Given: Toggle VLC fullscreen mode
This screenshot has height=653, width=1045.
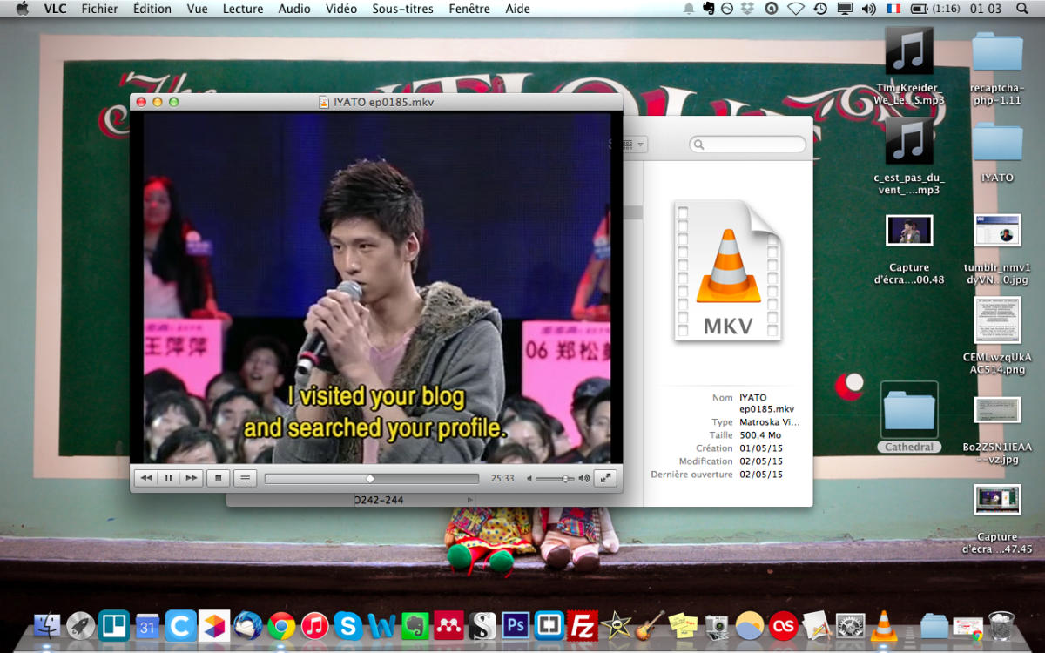Looking at the screenshot, I should 605,478.
